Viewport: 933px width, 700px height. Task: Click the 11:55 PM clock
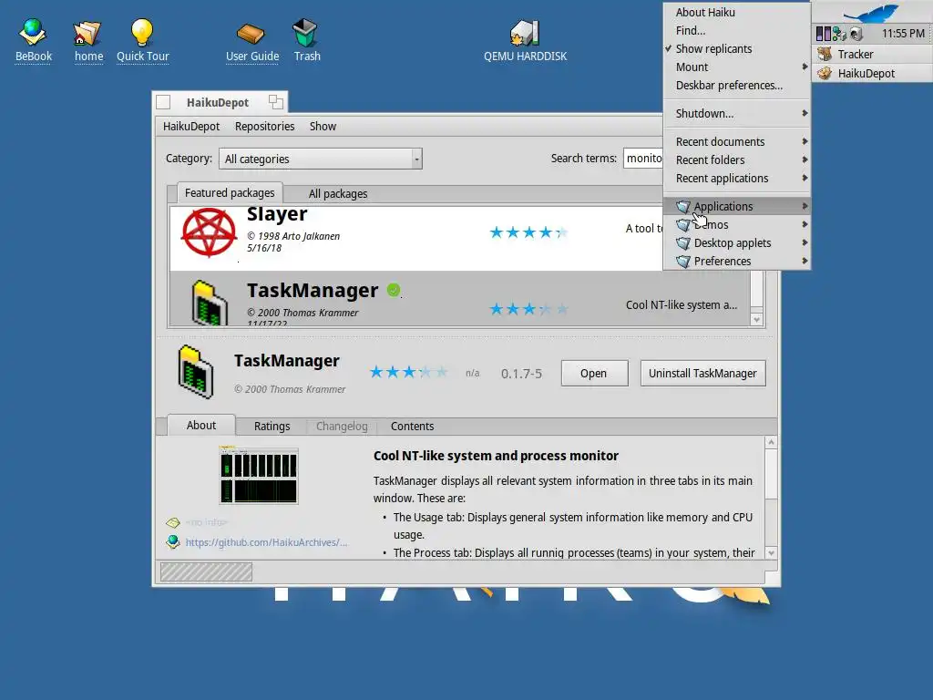click(x=903, y=34)
